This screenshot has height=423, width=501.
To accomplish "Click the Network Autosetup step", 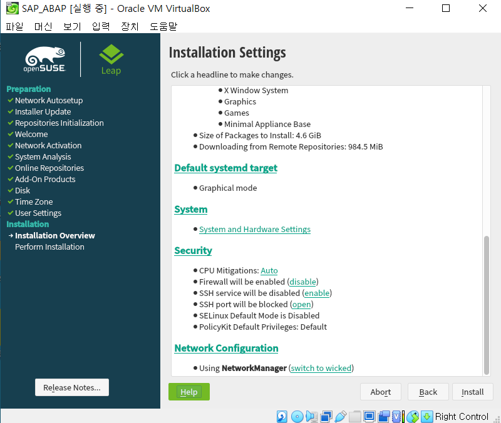I will pos(49,100).
